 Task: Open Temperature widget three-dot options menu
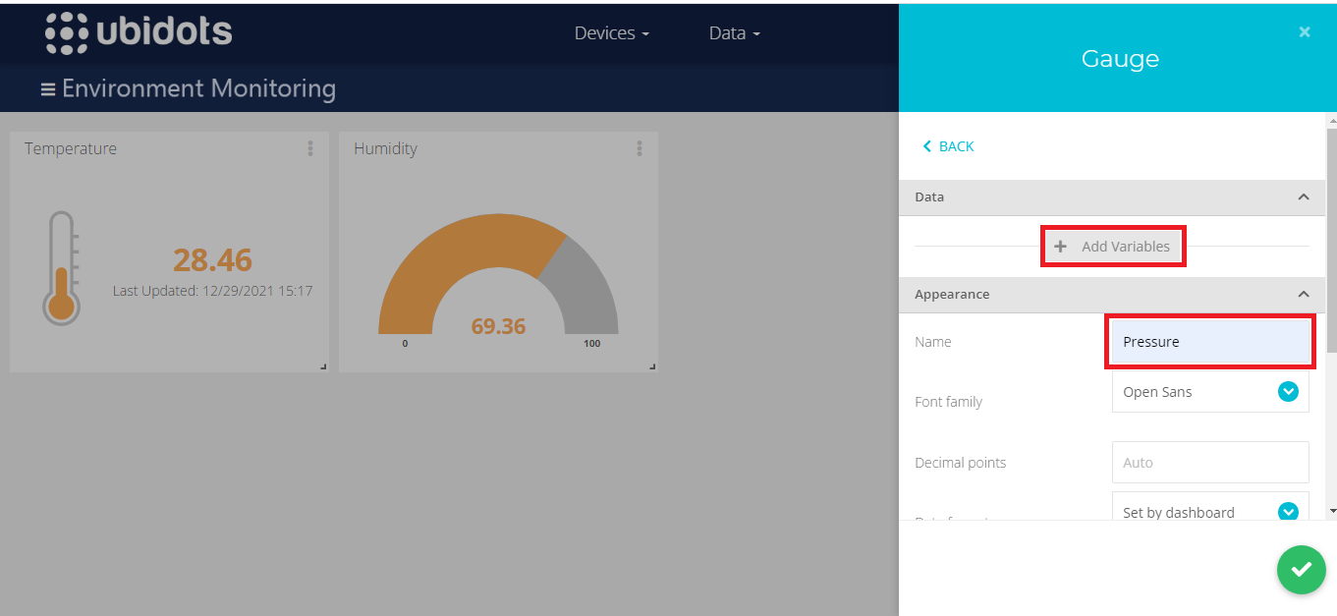(x=310, y=148)
